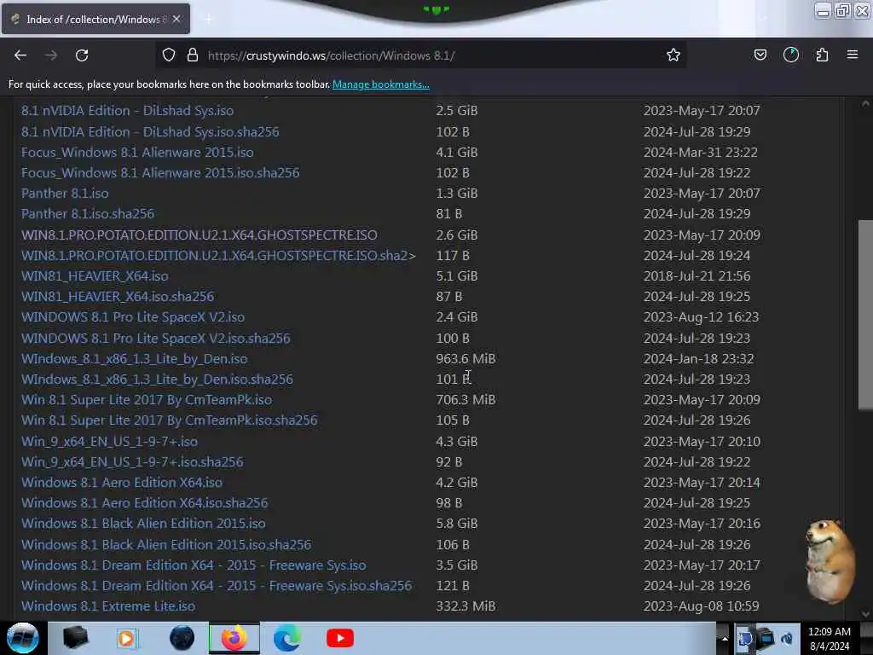This screenshot has width=873, height=655.
Task: Select the 706.3 MiB size text
Action: pos(465,400)
